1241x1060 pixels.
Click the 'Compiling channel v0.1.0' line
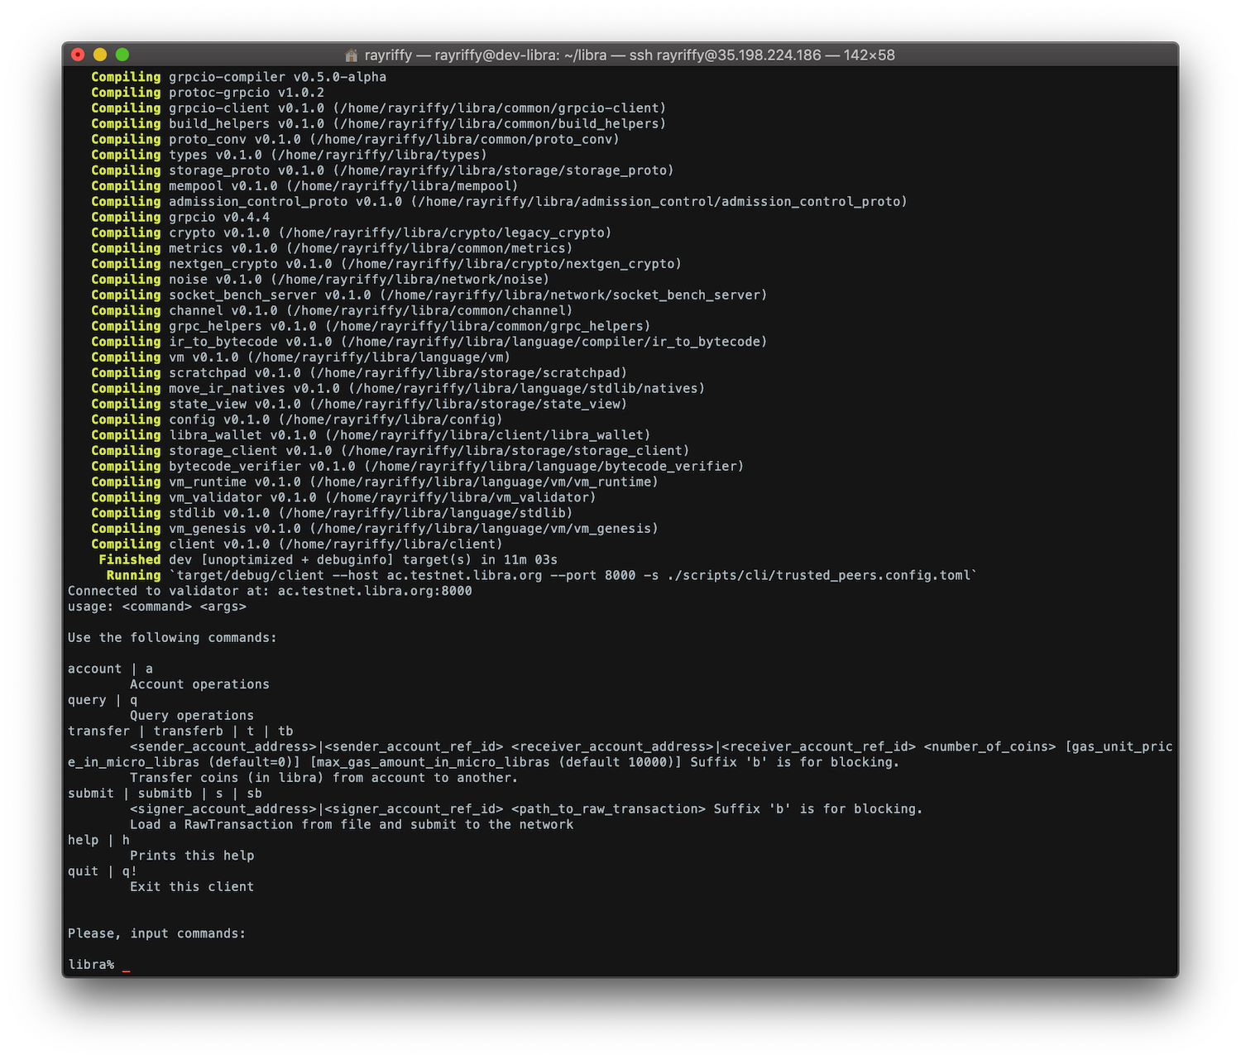[333, 311]
